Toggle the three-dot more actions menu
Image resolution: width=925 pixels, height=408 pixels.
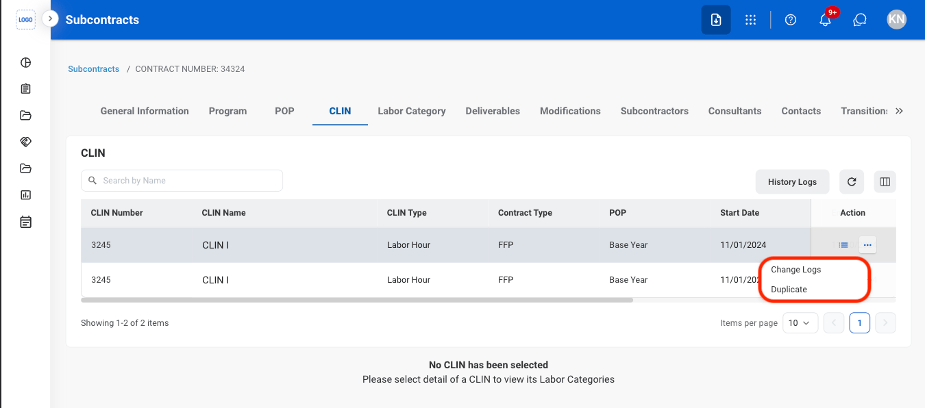[x=867, y=245]
